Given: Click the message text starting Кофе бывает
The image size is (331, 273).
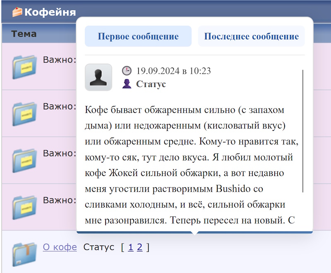Looking at the screenshot, I should 192,165.
